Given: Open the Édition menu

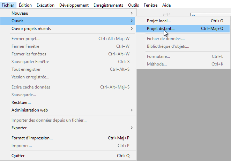Looking at the screenshot, I should point(25,5).
